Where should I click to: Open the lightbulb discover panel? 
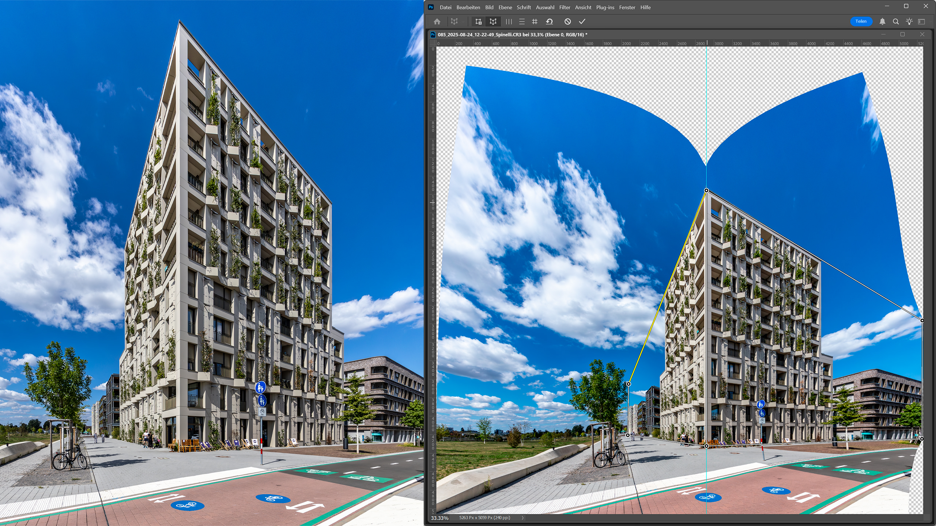[x=909, y=22]
